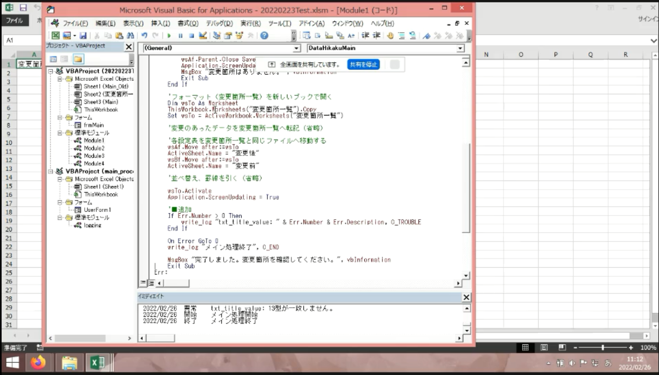The height and width of the screenshot is (375, 659).
Task: Toggle Folders view in Project panel
Action: tap(78, 60)
